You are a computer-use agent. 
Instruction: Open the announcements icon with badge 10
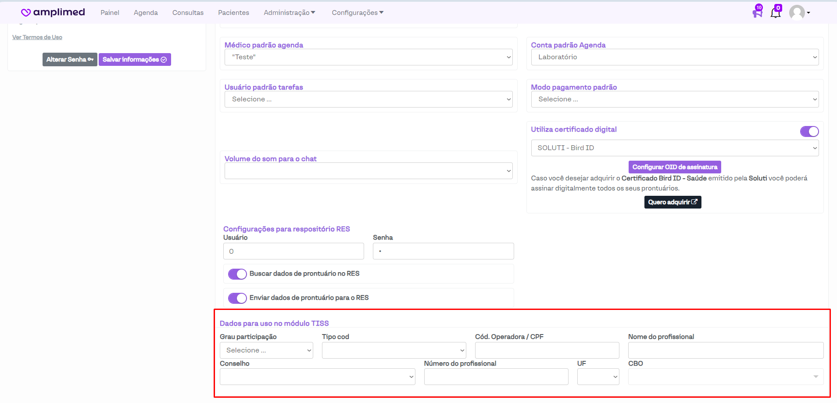[757, 12]
